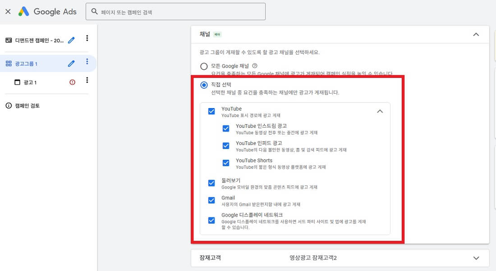Select 광고그룹 1 in sidebar
This screenshot has height=271, width=496.
pos(26,64)
